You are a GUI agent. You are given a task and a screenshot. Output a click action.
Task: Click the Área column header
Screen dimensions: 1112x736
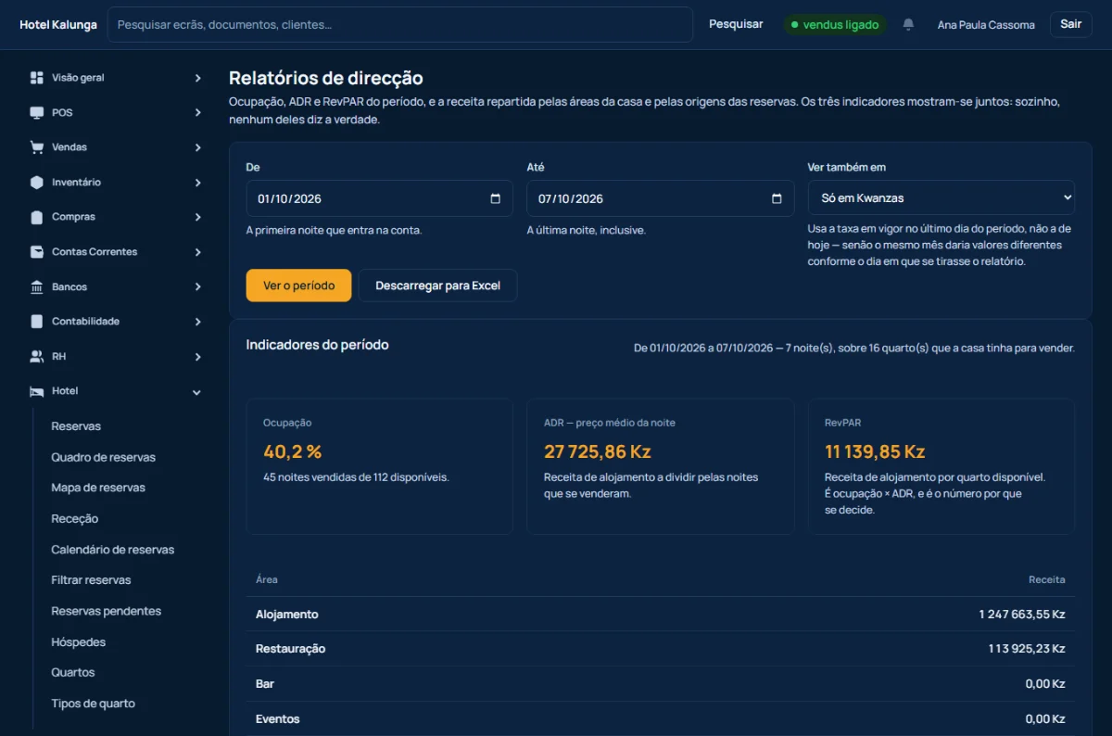[267, 579]
